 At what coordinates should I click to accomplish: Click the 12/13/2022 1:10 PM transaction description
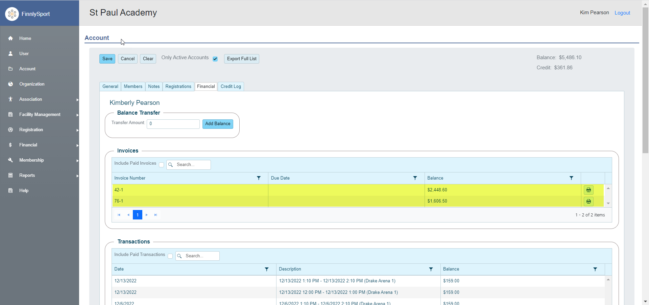click(337, 281)
